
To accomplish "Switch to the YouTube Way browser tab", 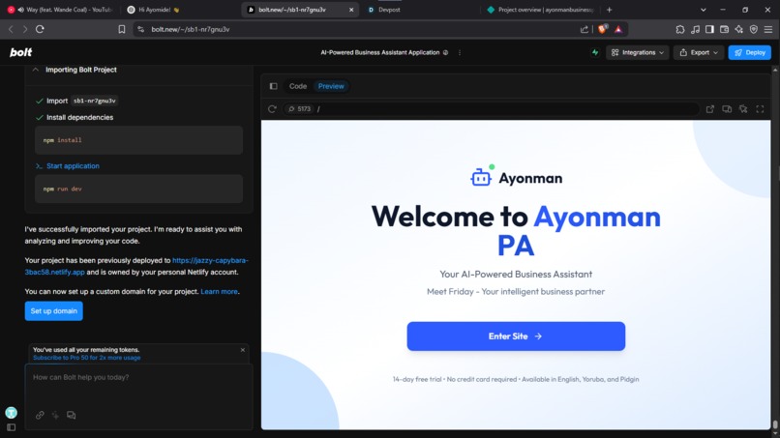I will click(60, 10).
